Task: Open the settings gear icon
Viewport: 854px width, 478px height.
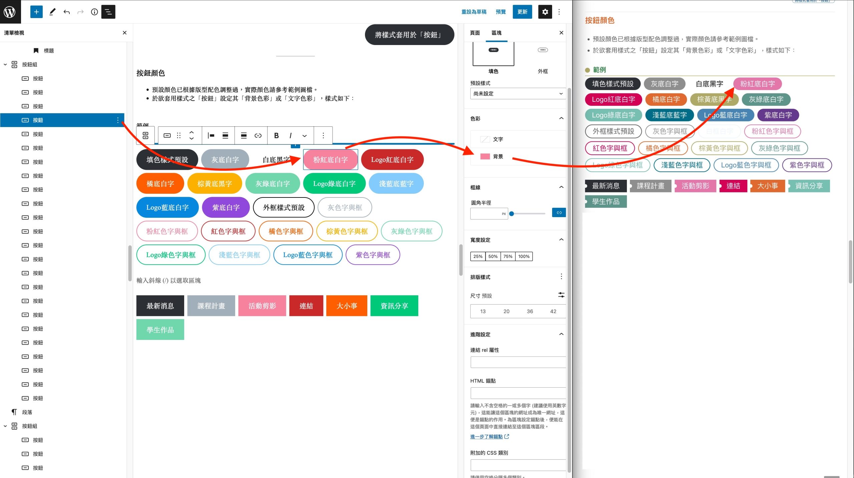Action: 545,12
